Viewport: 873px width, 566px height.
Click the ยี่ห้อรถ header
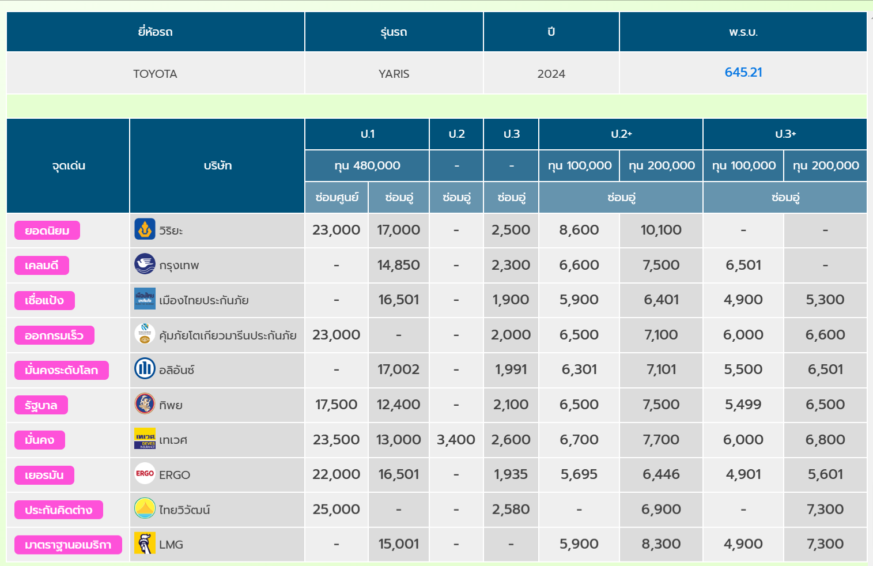pyautogui.click(x=155, y=32)
